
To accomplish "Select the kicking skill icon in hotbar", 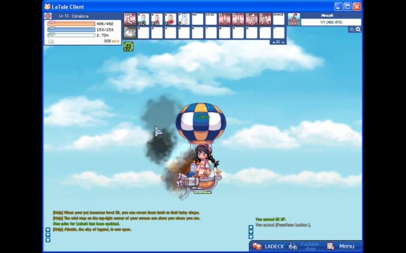I will (x=265, y=19).
